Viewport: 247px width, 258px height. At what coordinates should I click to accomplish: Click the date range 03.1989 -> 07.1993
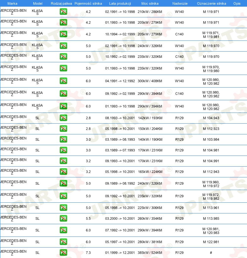tap(120, 150)
